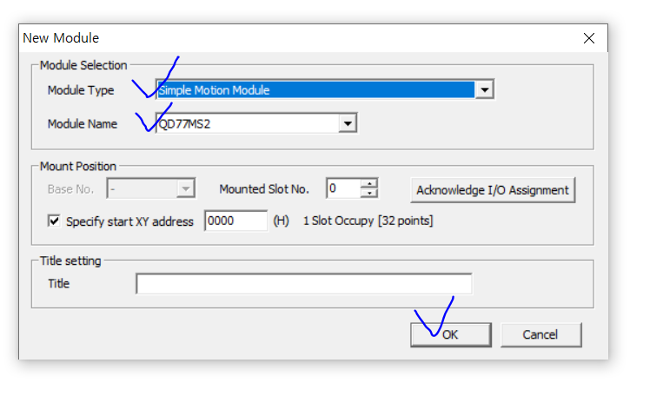Click the Title text input field
Image resolution: width=663 pixels, height=396 pixels.
pyautogui.click(x=303, y=284)
